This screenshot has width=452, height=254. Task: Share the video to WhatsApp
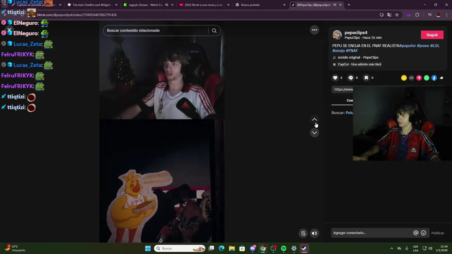427,78
